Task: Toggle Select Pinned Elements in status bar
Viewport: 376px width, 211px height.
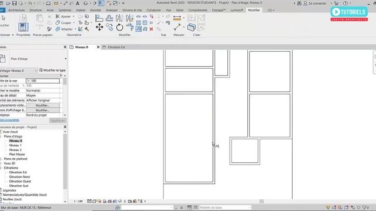Action: click(340, 207)
